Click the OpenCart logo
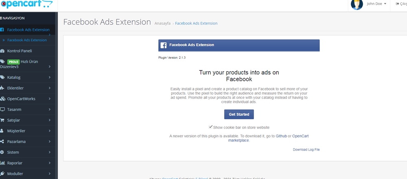This screenshot has width=407, height=179. coord(26,4)
